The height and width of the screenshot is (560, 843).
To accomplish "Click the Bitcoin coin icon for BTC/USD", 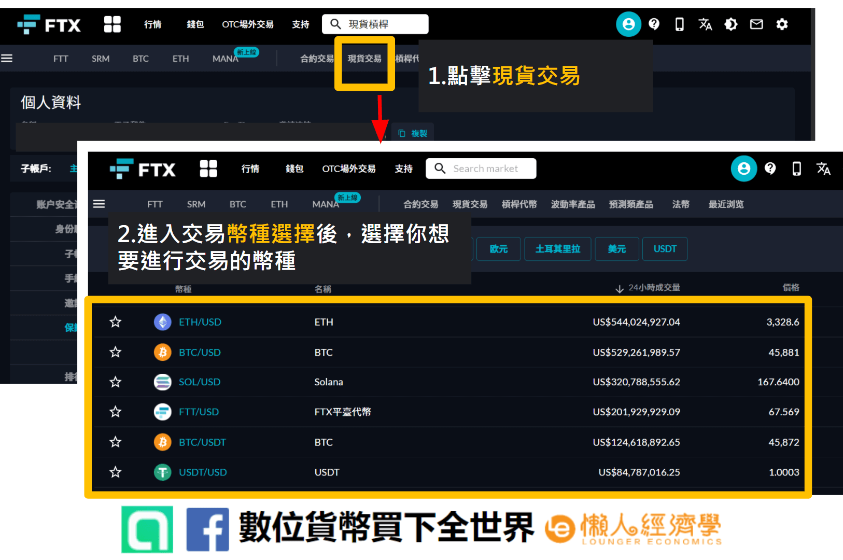I will pyautogui.click(x=163, y=352).
